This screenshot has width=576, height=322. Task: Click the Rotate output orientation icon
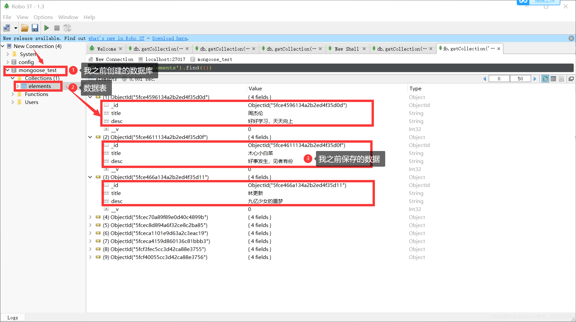click(x=67, y=28)
